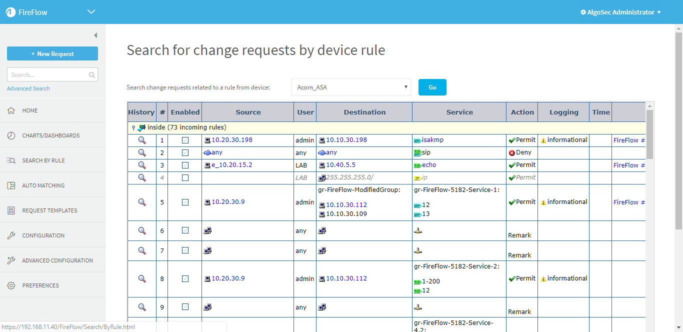Screen dimensions: 683x332
Task: Click the sidebar Search input field
Action: (47, 75)
